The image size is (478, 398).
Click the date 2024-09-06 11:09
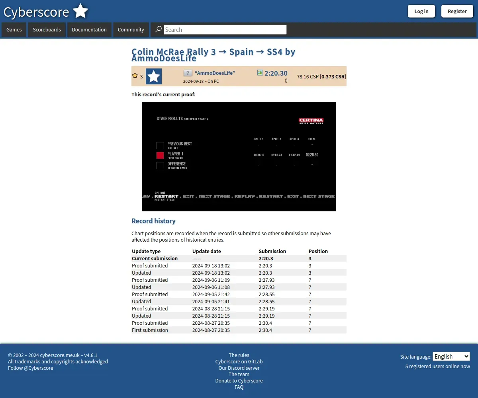pyautogui.click(x=211, y=280)
